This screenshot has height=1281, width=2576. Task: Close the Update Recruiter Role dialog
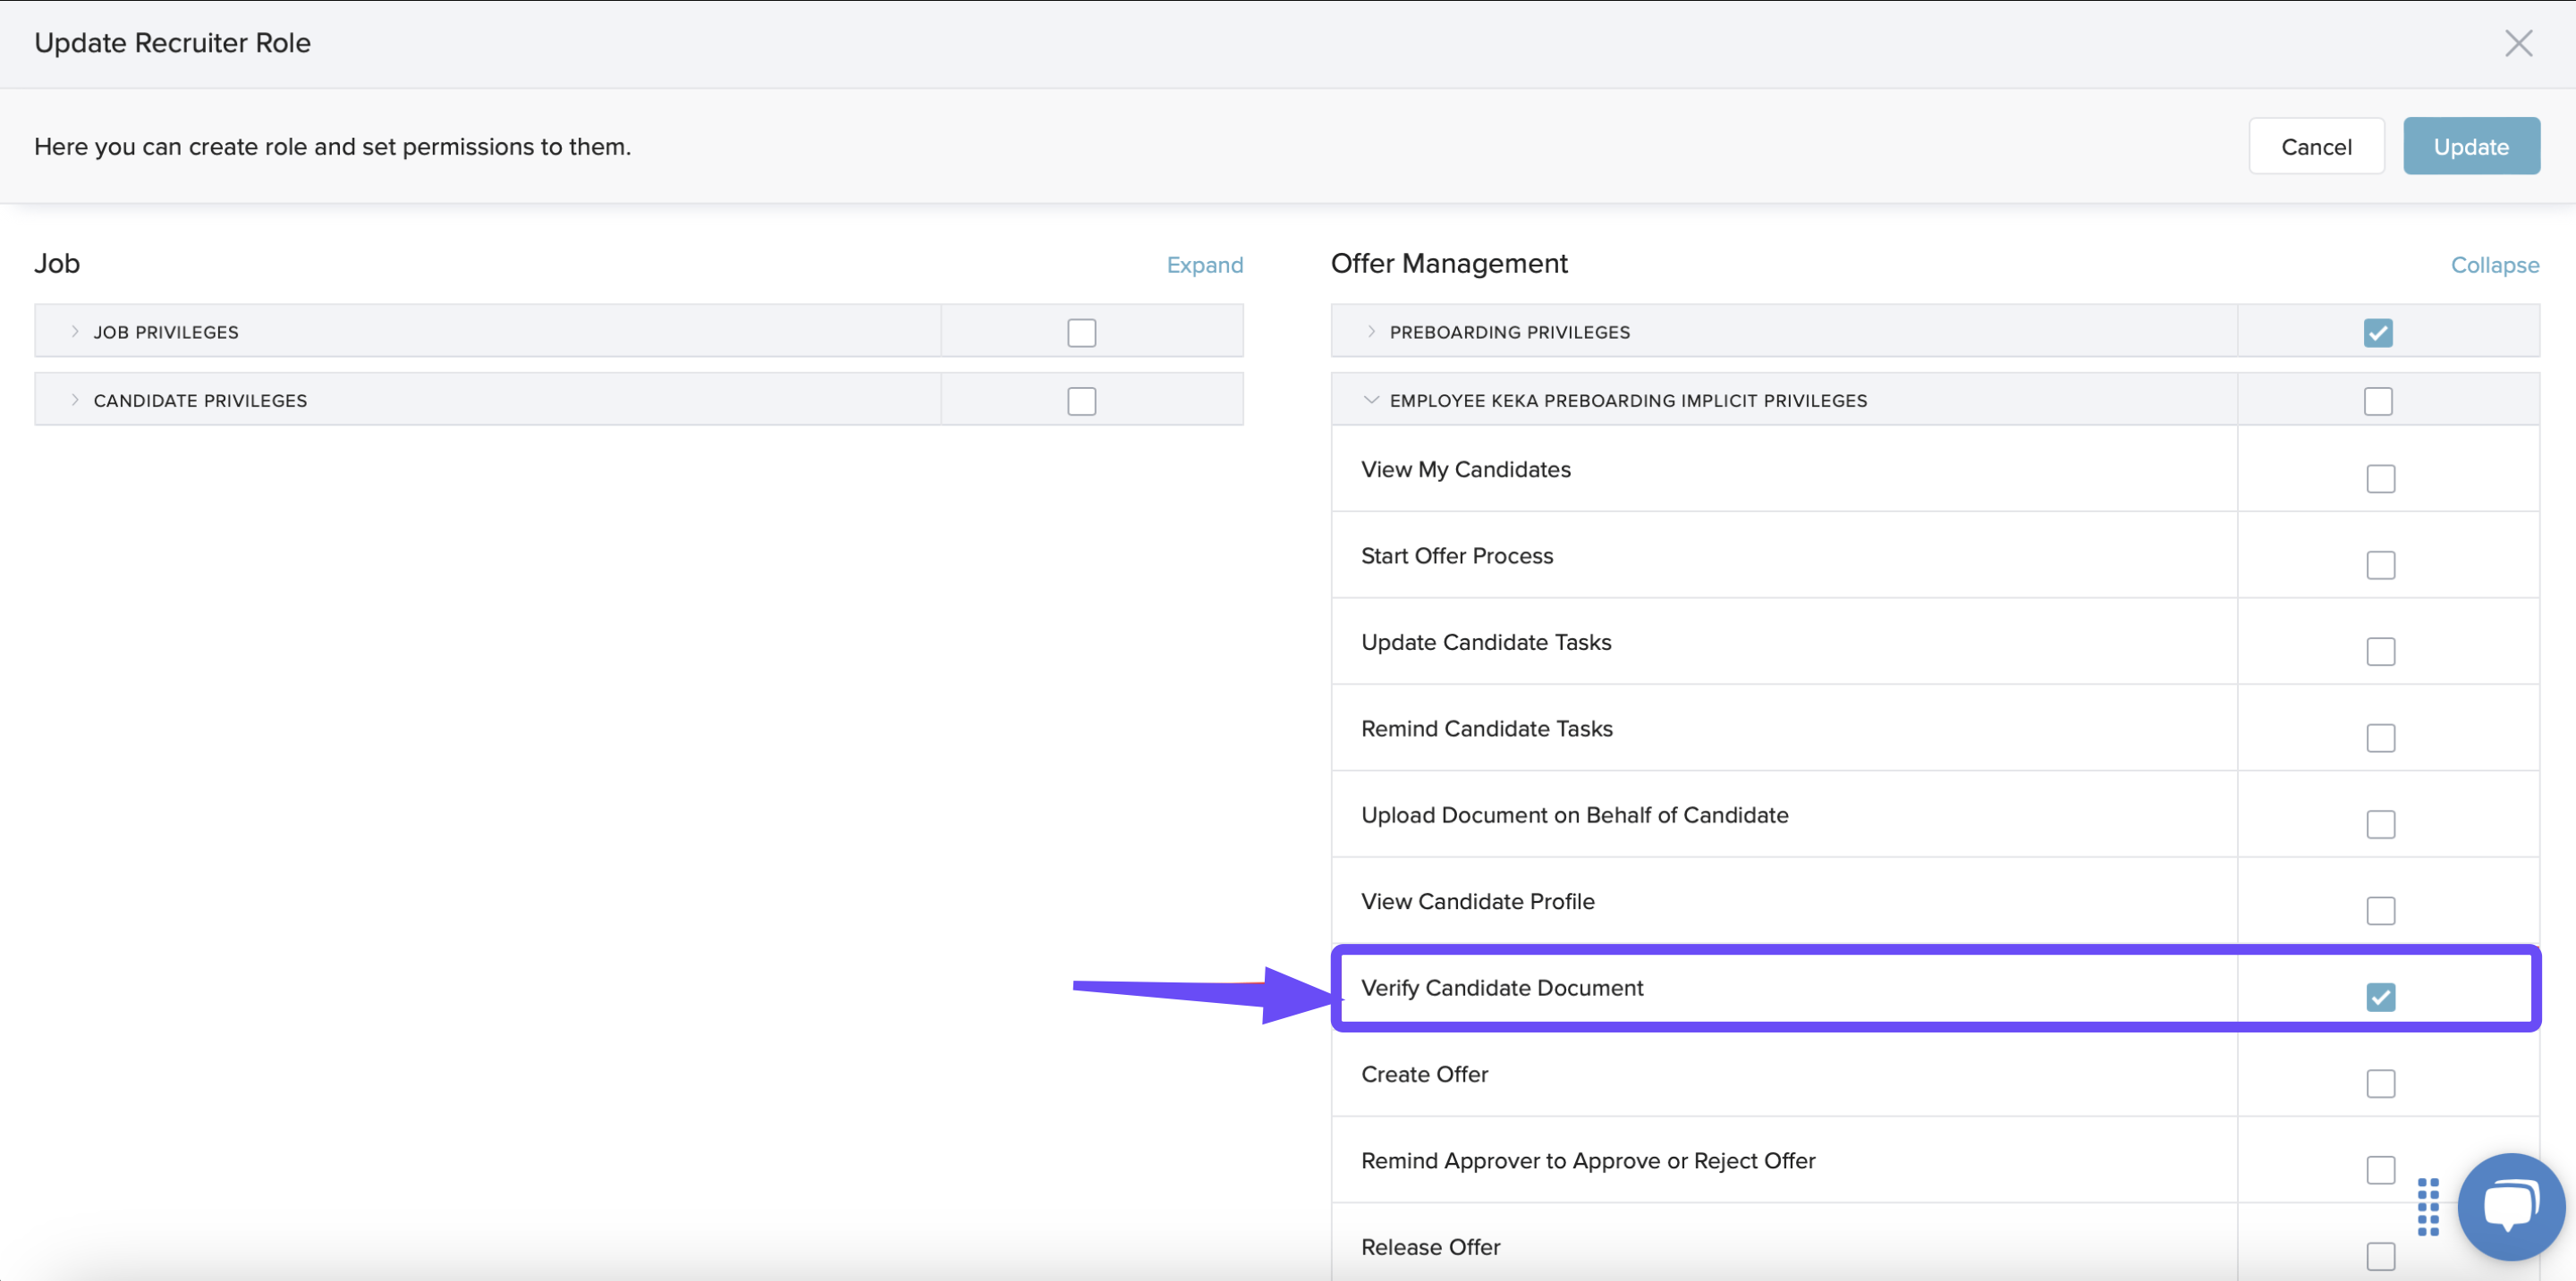pyautogui.click(x=2517, y=43)
